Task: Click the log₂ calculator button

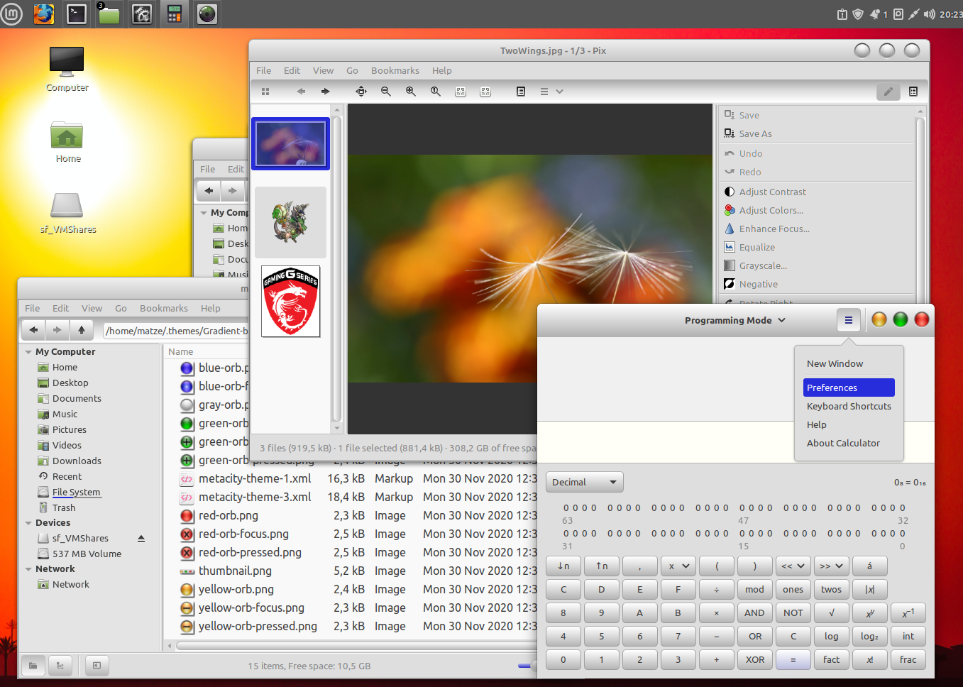Action: pos(869,636)
